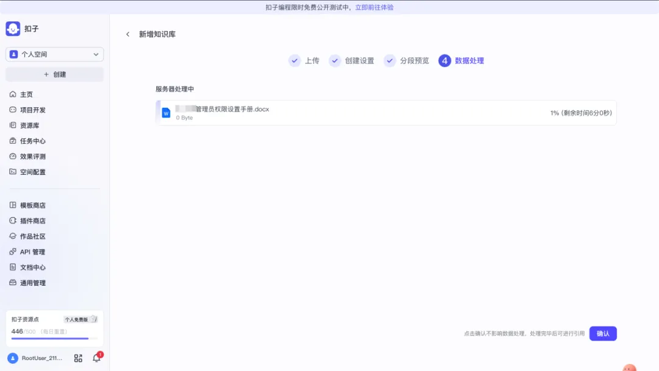Click the back arrow next to 新增知识库

pyautogui.click(x=128, y=34)
